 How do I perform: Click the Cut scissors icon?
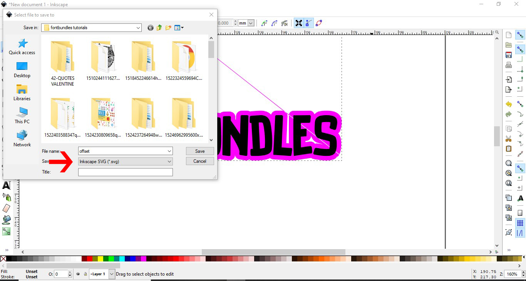coord(509,139)
